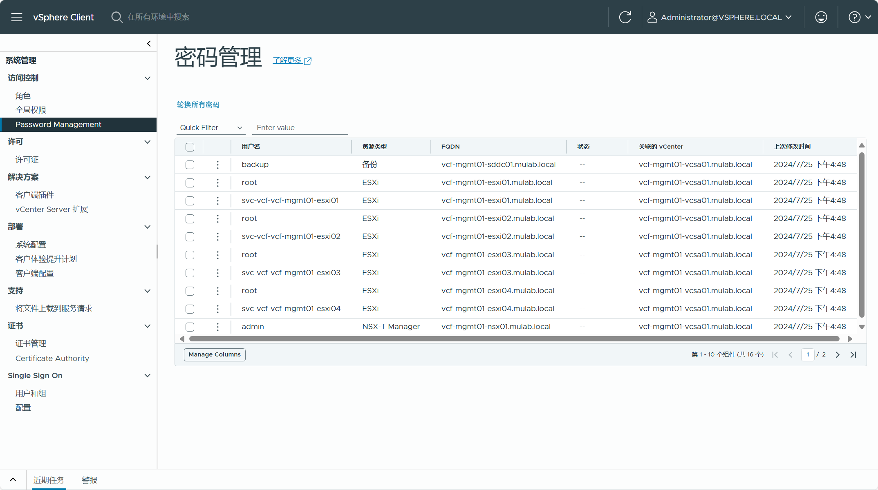The width and height of the screenshot is (878, 490).
Task: Open row actions for svc-vcf-vcf-mgmt01-esxi03
Action: click(x=217, y=273)
